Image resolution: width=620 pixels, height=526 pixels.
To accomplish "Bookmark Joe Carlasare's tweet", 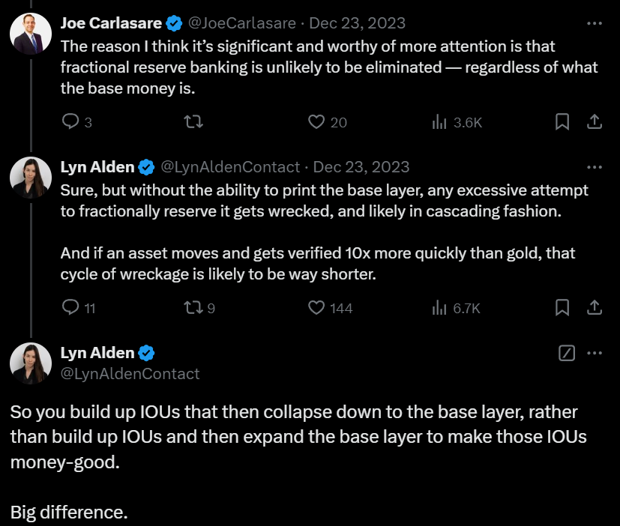I will pyautogui.click(x=562, y=121).
